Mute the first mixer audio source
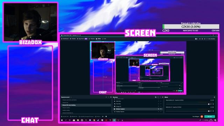The image size is (224, 126). (211, 104)
